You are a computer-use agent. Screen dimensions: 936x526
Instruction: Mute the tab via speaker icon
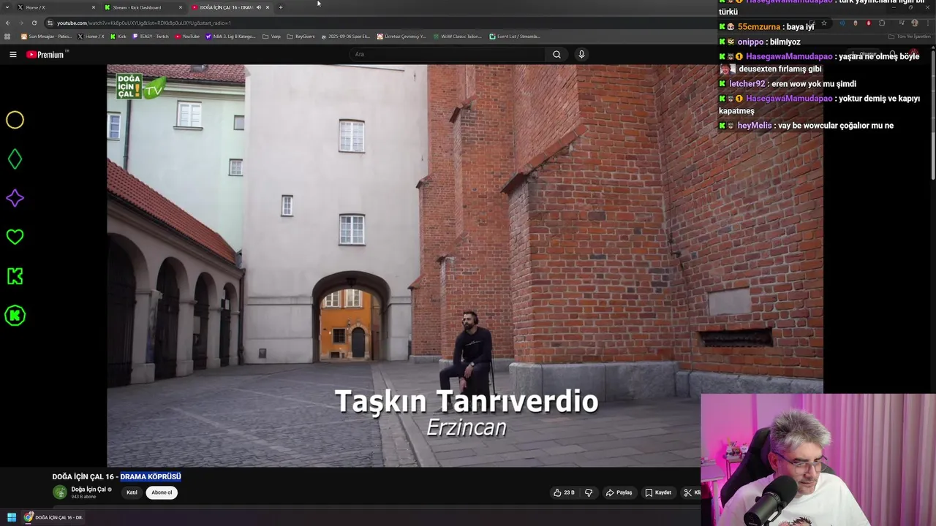pyautogui.click(x=258, y=7)
